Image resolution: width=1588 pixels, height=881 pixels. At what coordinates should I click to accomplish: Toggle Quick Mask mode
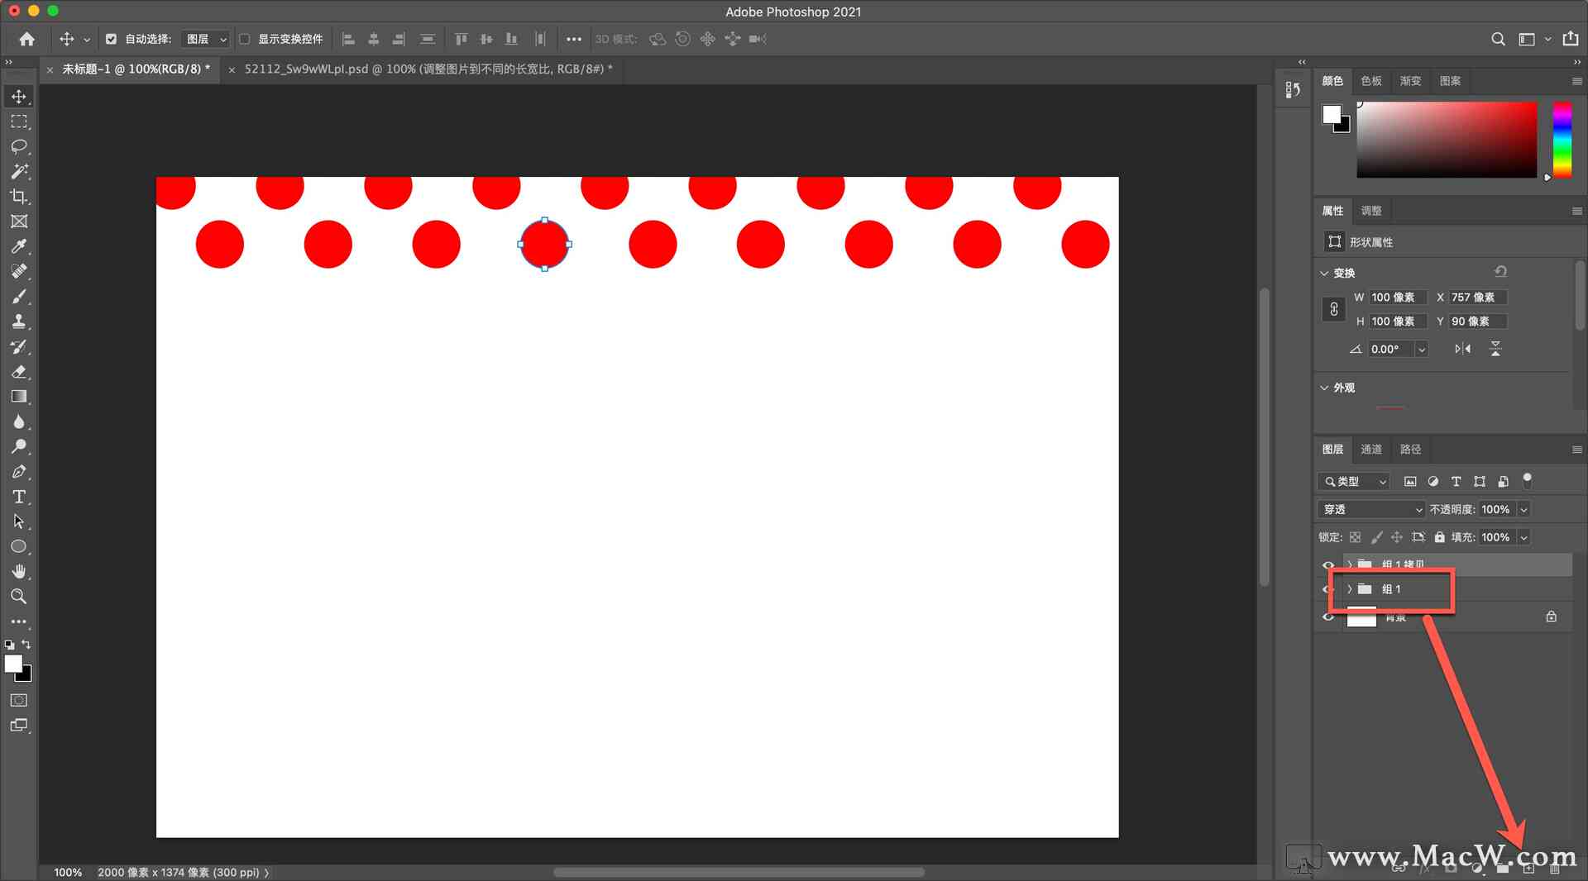(x=19, y=701)
